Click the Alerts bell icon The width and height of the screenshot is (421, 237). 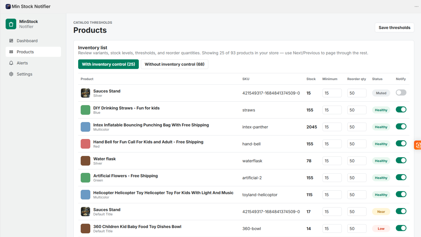(11, 63)
